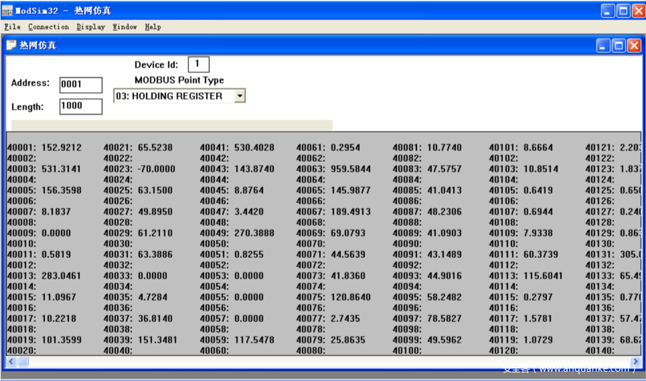Open the Window menu

pos(125,27)
